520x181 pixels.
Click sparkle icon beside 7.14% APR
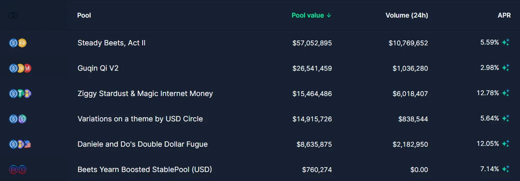point(506,169)
